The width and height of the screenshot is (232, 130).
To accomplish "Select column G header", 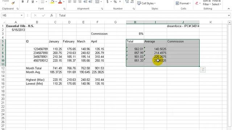I will tap(115, 22).
